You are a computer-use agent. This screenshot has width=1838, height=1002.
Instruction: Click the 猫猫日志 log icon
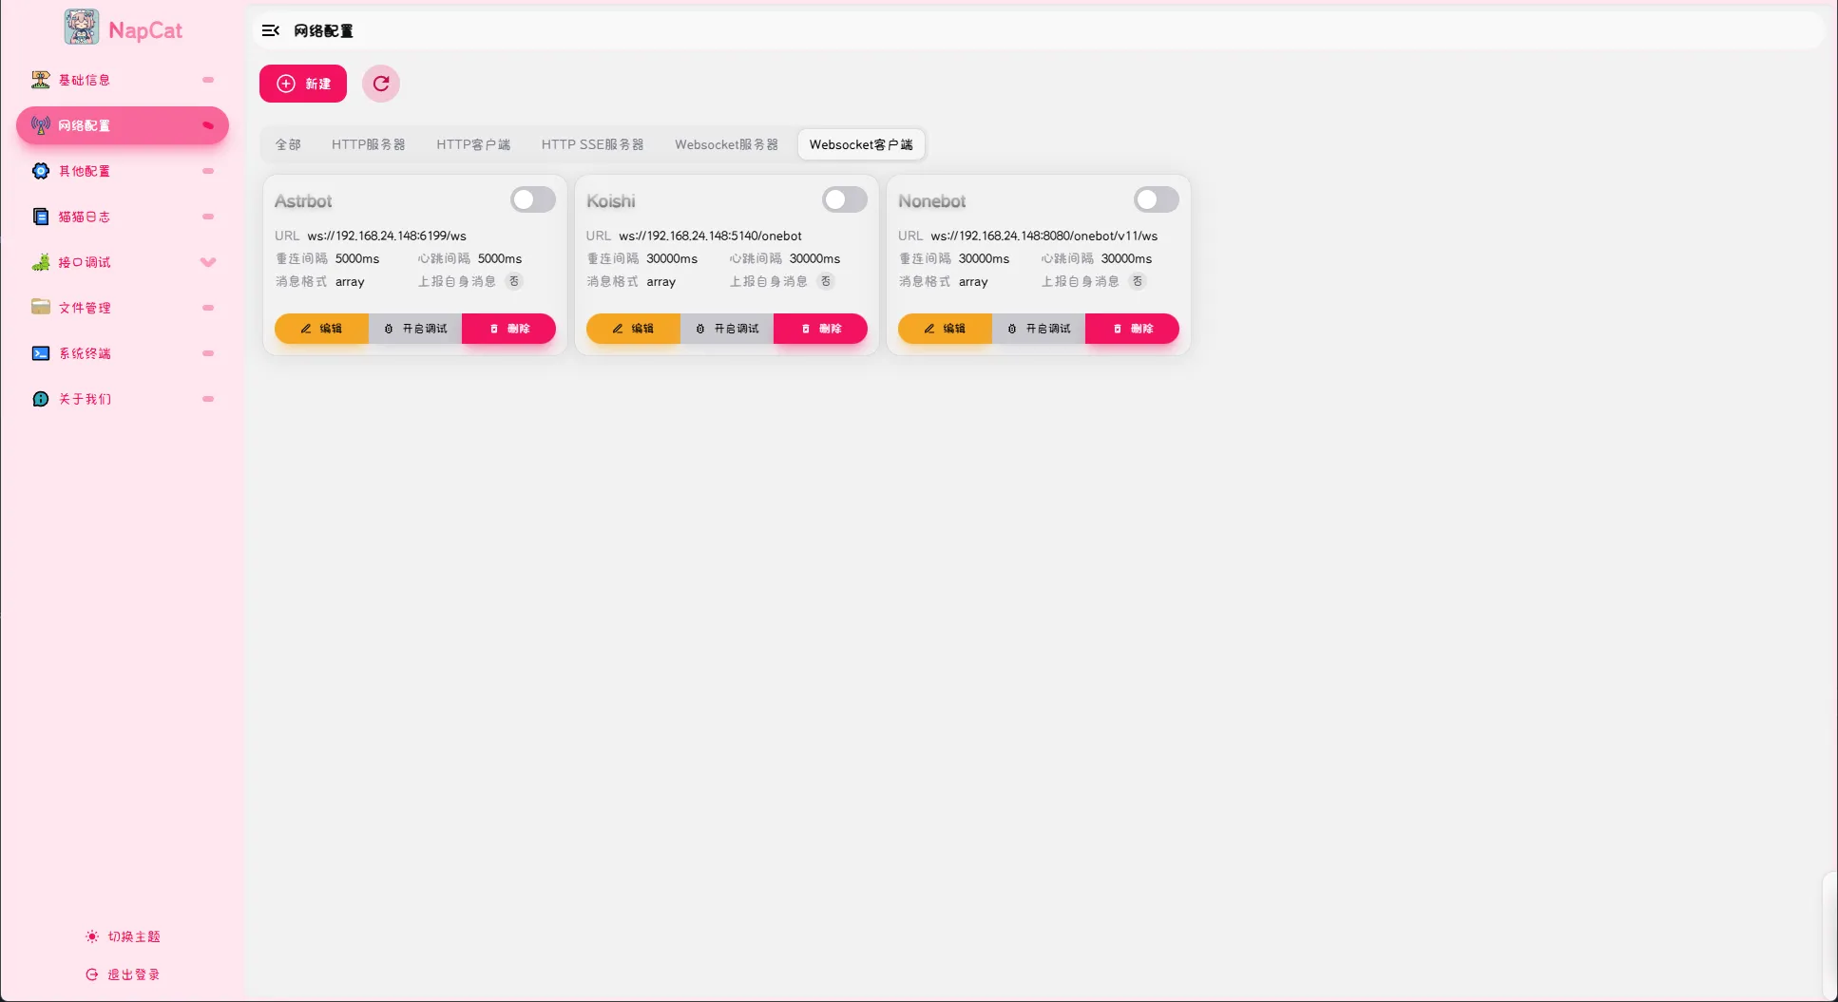(x=41, y=217)
